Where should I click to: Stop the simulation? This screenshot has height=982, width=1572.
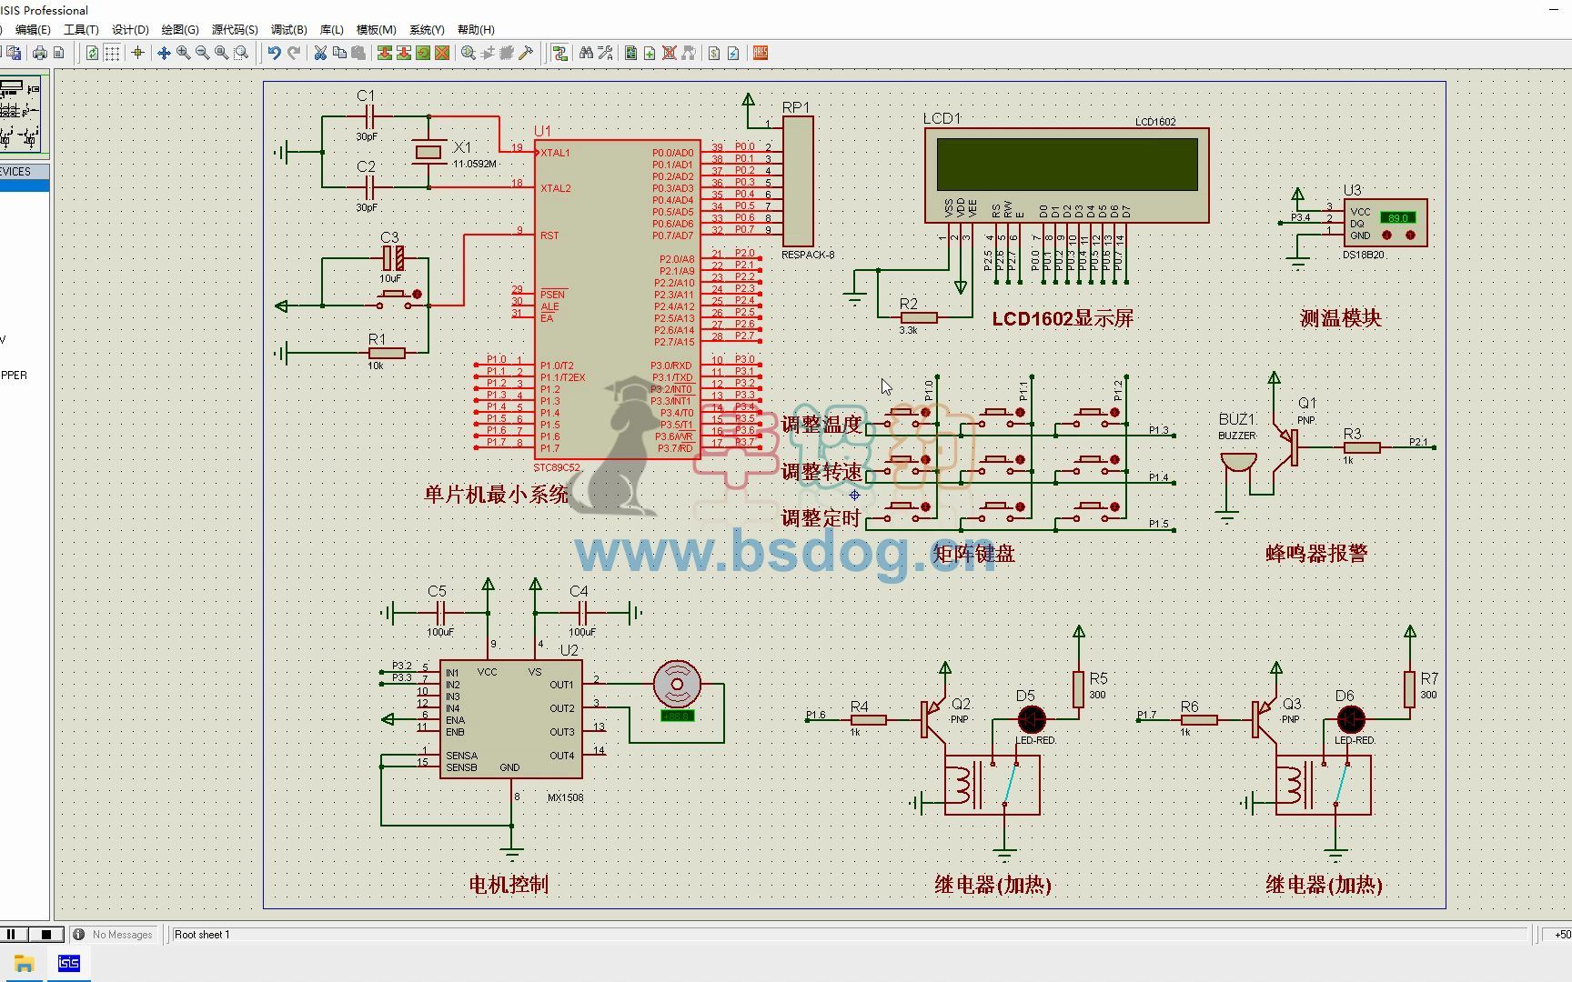46,934
